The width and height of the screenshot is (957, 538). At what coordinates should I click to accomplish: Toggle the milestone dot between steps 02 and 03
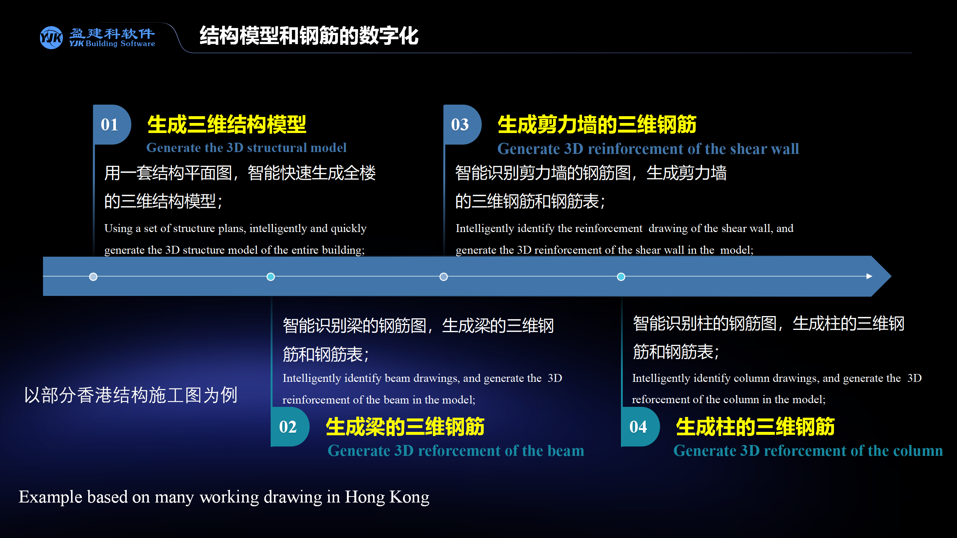(x=443, y=276)
